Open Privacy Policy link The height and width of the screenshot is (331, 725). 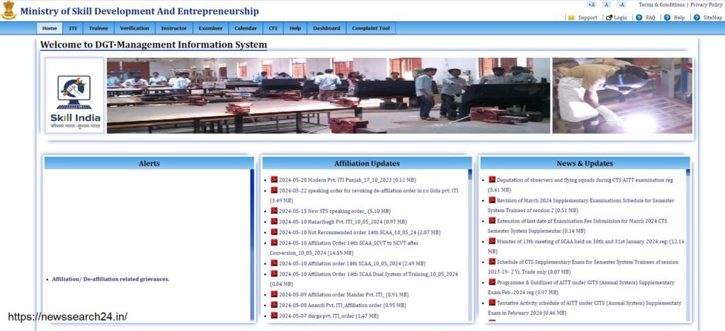(x=706, y=5)
